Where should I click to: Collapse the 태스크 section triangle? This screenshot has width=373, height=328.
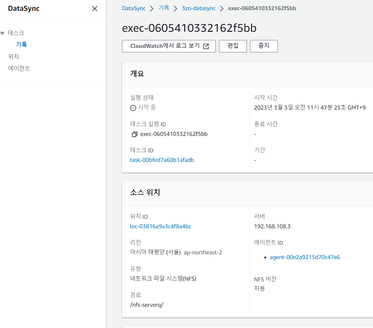point(3,33)
